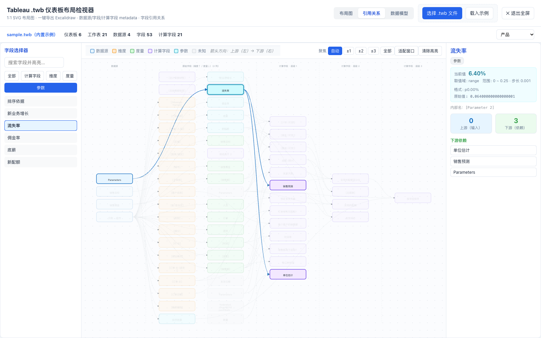Toggle the 未知 legend checkbox
The image size is (541, 338).
pos(194,51)
